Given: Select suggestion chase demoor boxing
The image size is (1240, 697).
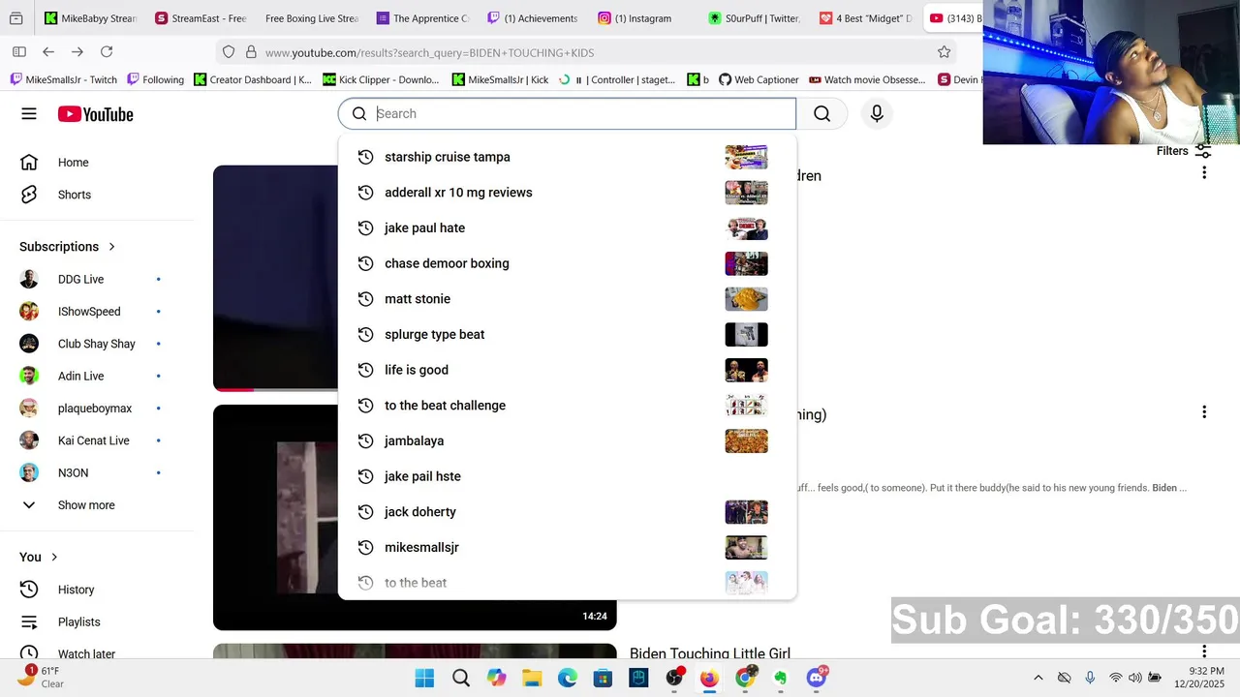Looking at the screenshot, I should point(567,263).
